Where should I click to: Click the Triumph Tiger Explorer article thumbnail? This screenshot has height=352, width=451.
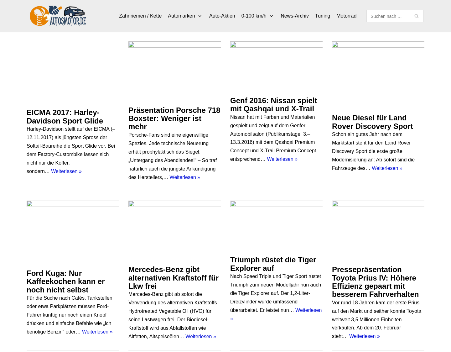pos(276,204)
